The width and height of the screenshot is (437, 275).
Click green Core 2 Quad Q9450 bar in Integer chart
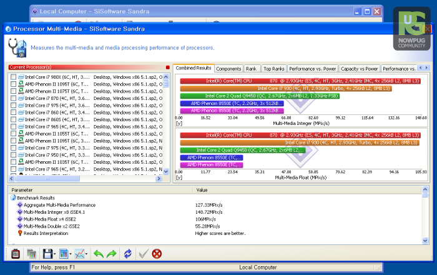coord(260,96)
